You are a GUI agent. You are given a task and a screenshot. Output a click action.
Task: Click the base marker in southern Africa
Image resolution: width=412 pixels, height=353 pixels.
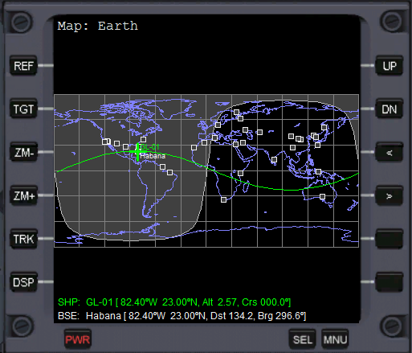[x=223, y=199]
